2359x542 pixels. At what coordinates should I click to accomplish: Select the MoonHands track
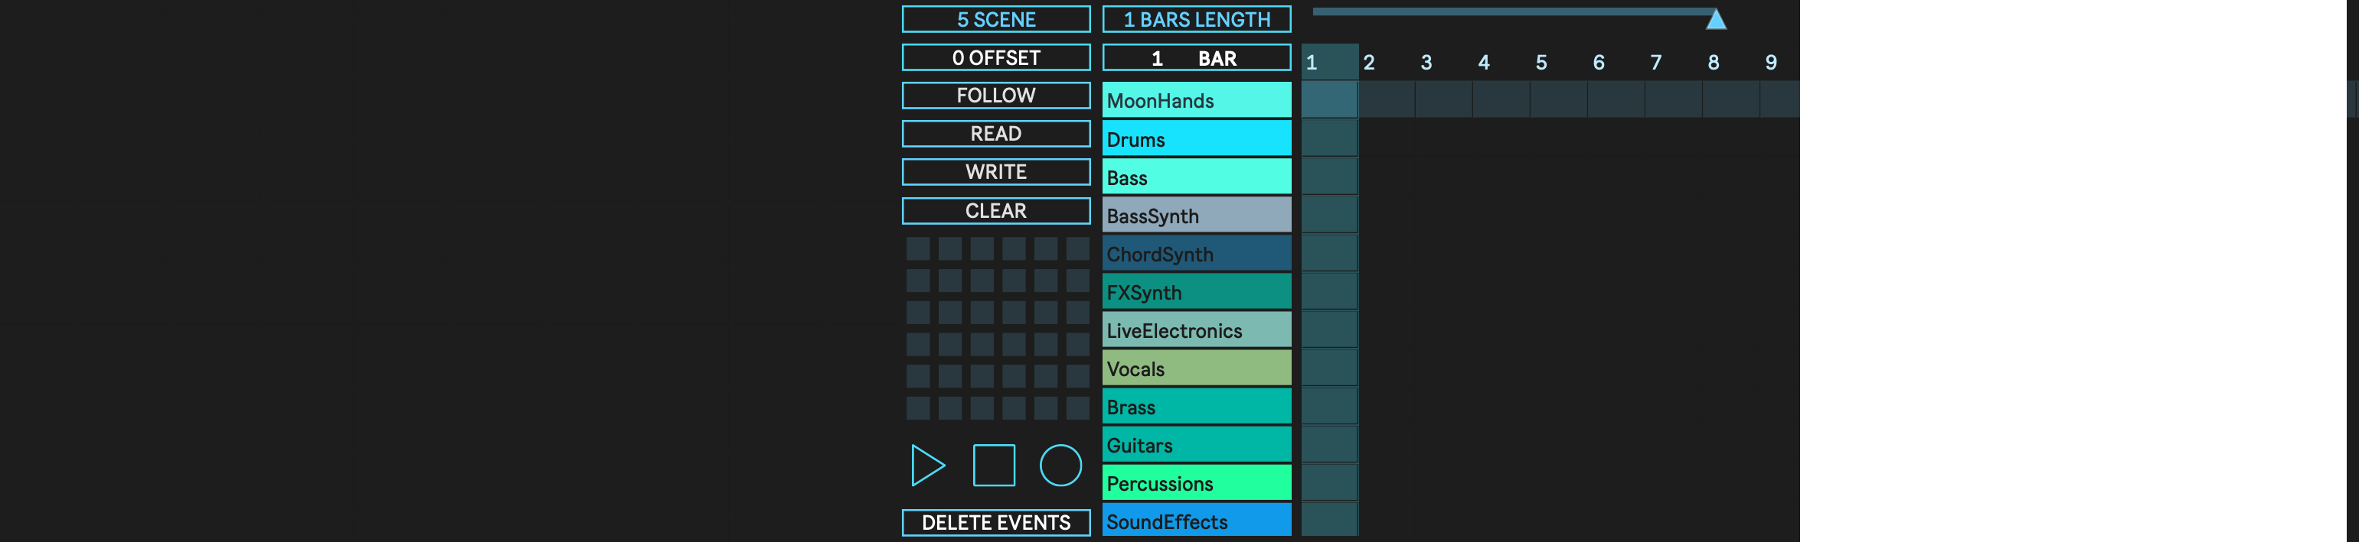pyautogui.click(x=1196, y=101)
